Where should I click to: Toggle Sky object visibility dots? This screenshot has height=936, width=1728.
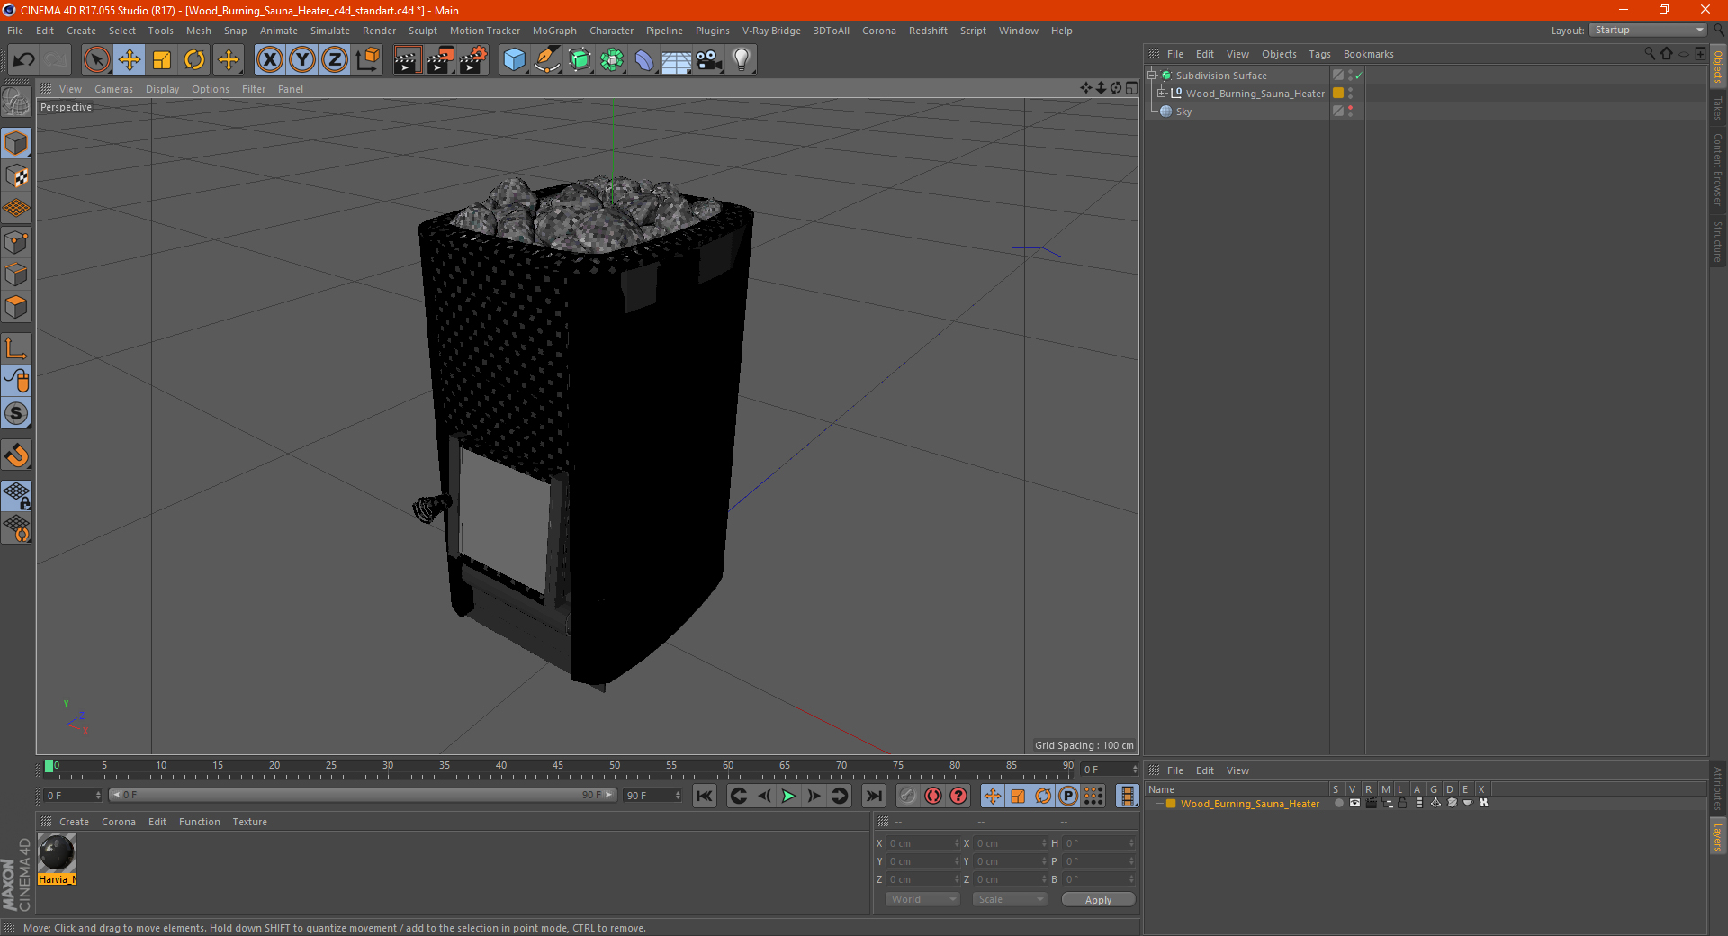click(1350, 112)
